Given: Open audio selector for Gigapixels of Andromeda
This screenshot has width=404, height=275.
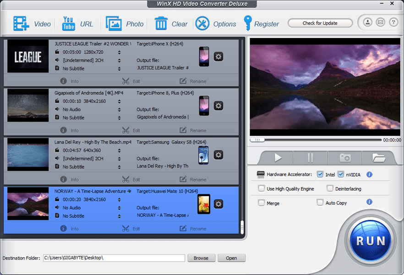Looking at the screenshot, I should (120, 109).
